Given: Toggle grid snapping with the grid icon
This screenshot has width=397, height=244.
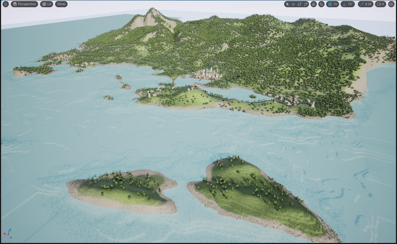Looking at the screenshot, I should point(330,4).
